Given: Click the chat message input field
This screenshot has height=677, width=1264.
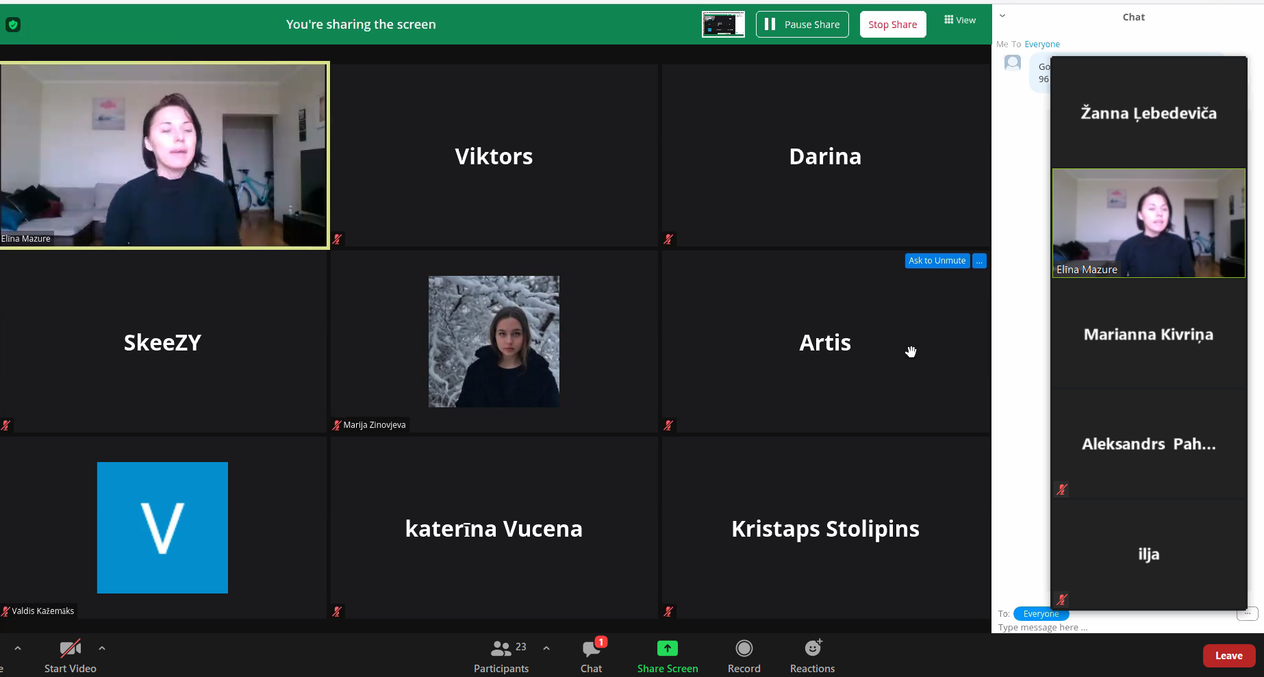Looking at the screenshot, I should coord(1109,628).
